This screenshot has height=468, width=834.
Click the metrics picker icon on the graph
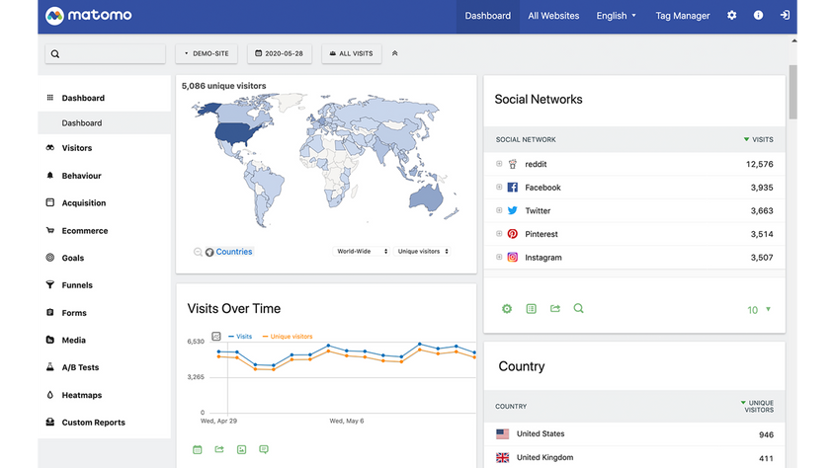[216, 337]
